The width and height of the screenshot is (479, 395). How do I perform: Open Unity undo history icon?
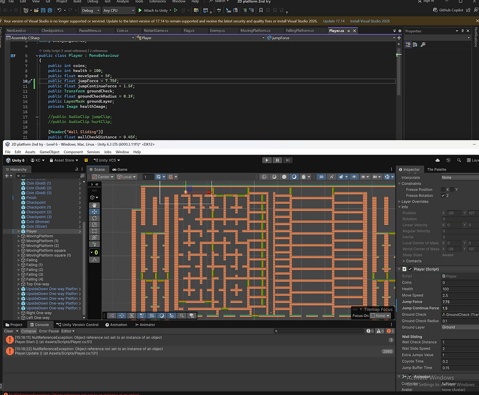point(448,160)
